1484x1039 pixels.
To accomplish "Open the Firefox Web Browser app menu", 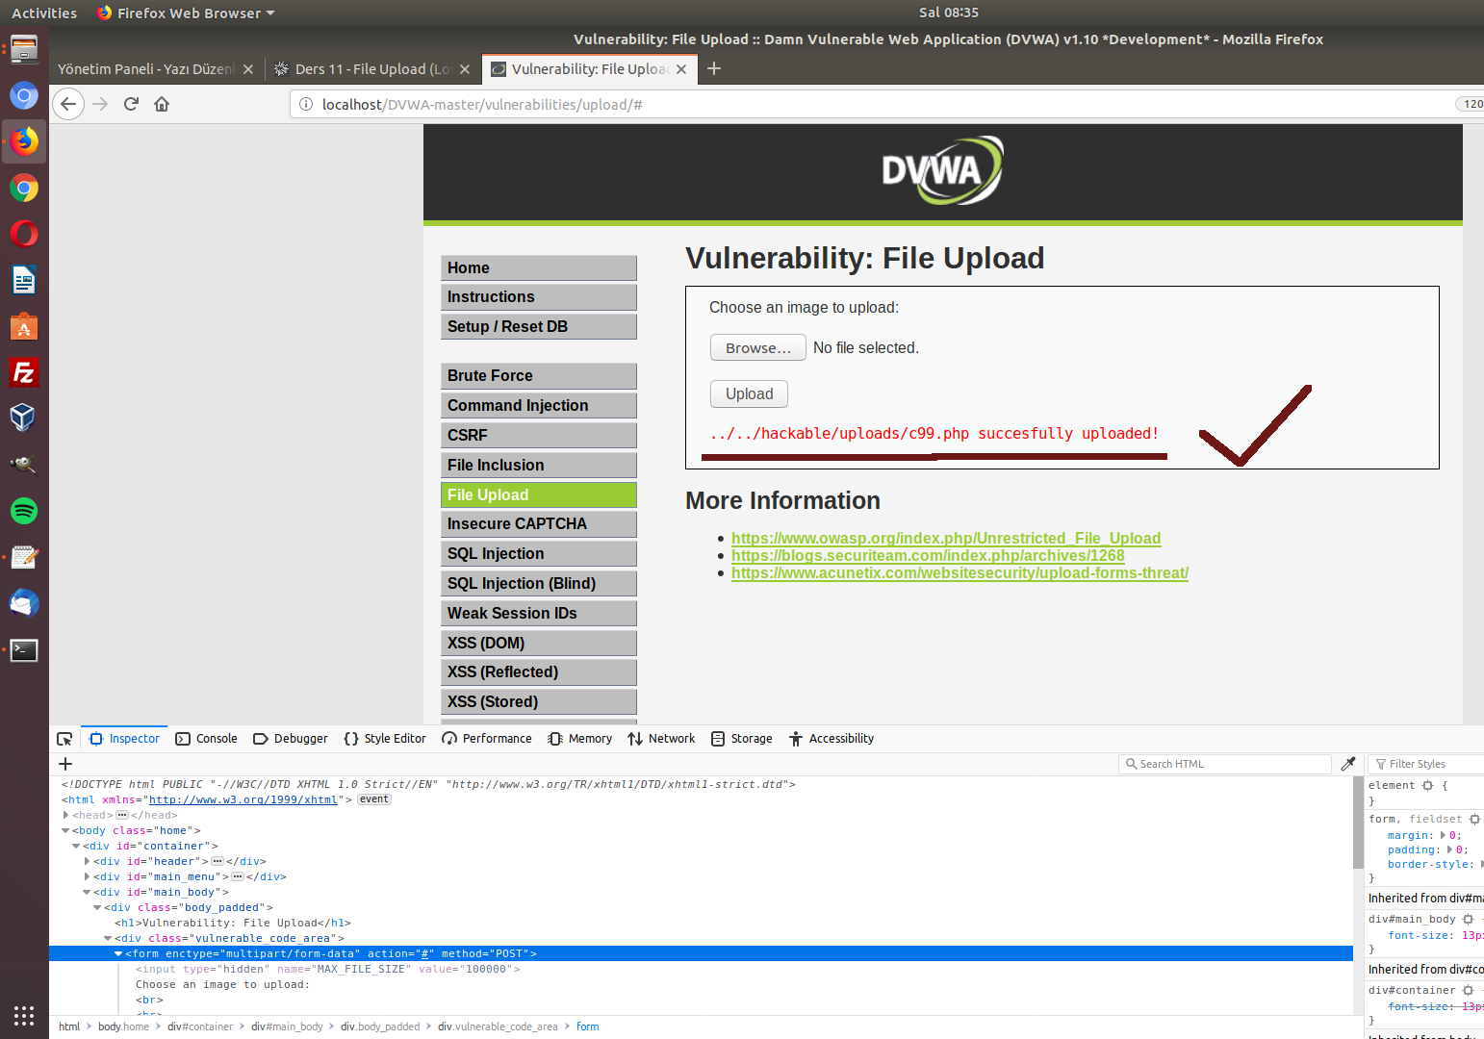I will 186,13.
